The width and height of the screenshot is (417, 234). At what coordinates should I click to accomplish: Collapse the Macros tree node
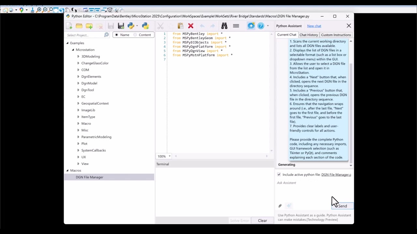[x=67, y=170]
